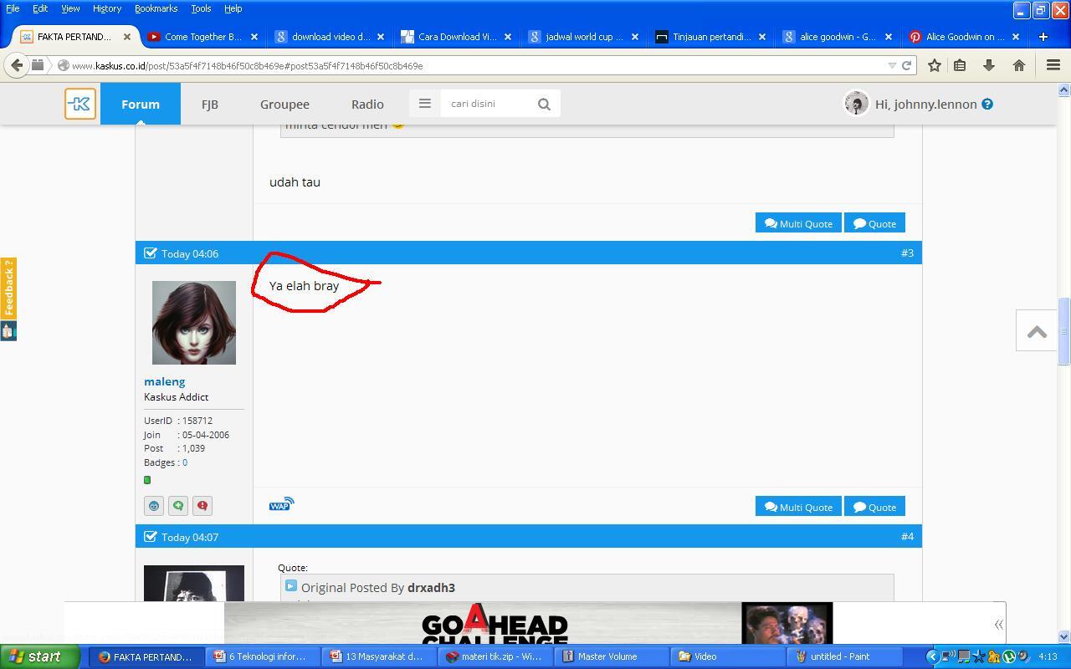Open Firefox hamburger menu icon
Screen dimensions: 1071x669
tap(1053, 65)
